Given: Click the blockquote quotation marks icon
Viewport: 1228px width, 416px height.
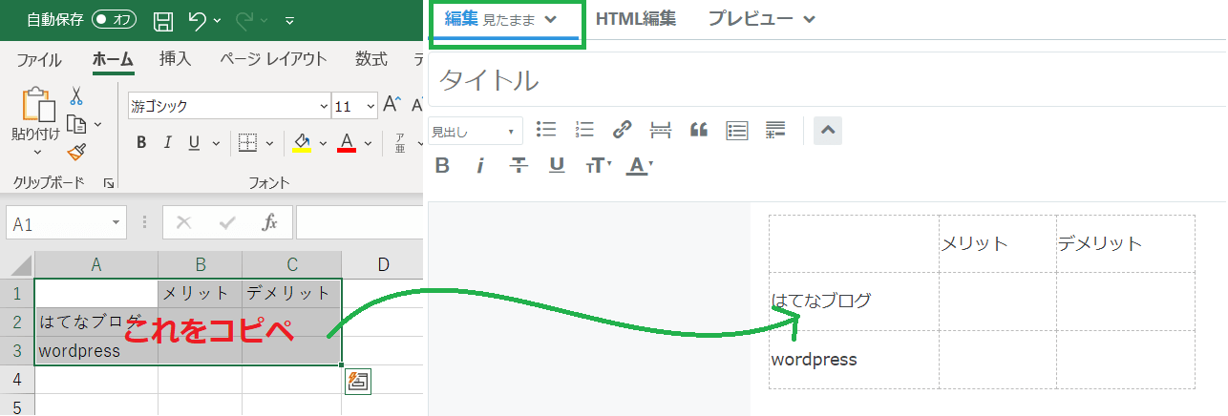Looking at the screenshot, I should [698, 130].
